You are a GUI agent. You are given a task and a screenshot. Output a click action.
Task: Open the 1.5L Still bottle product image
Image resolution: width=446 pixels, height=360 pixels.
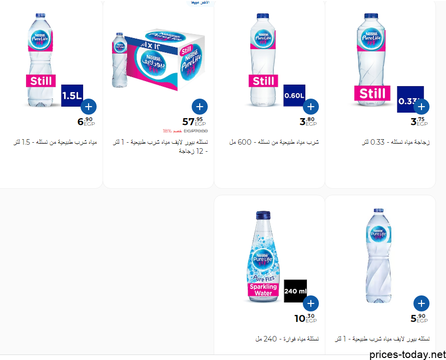55,60
